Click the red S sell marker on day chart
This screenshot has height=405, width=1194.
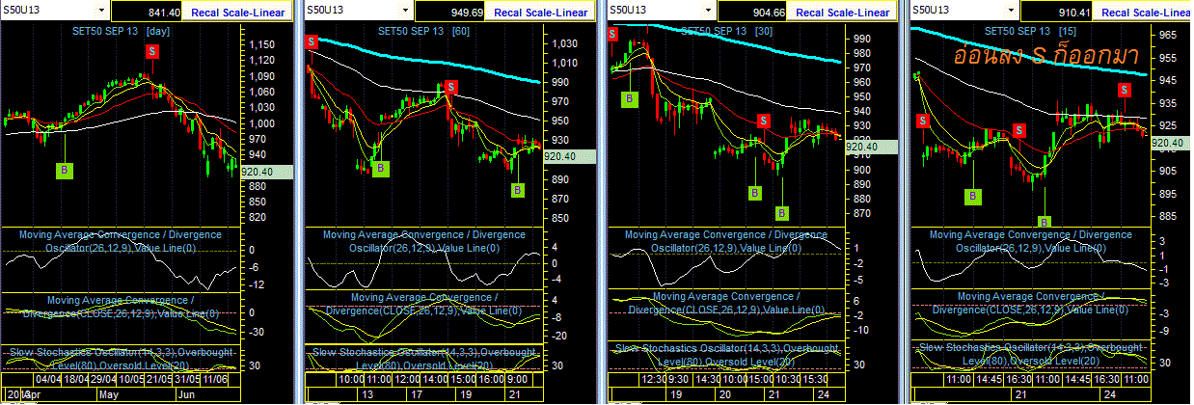pyautogui.click(x=152, y=52)
